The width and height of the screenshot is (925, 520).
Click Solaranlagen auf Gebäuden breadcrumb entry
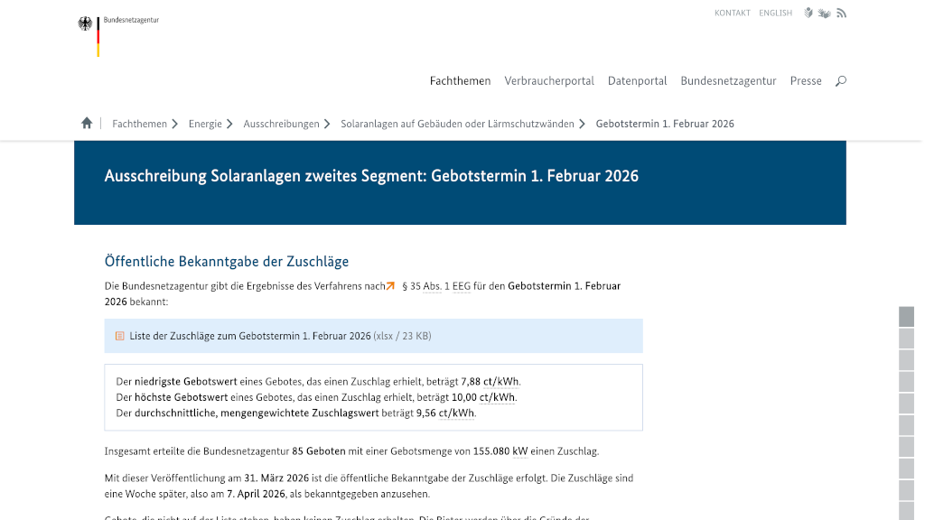tap(456, 124)
